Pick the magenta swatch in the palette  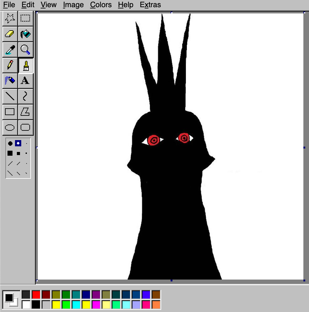point(96,305)
